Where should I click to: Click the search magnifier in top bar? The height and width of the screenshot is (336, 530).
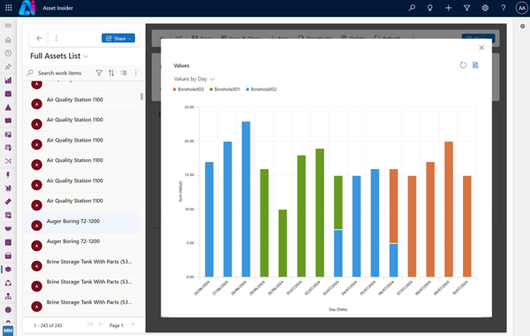coord(412,7)
